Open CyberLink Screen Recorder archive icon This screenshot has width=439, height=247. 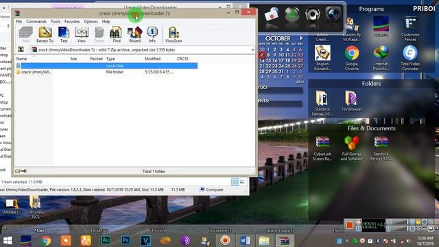tap(322, 149)
